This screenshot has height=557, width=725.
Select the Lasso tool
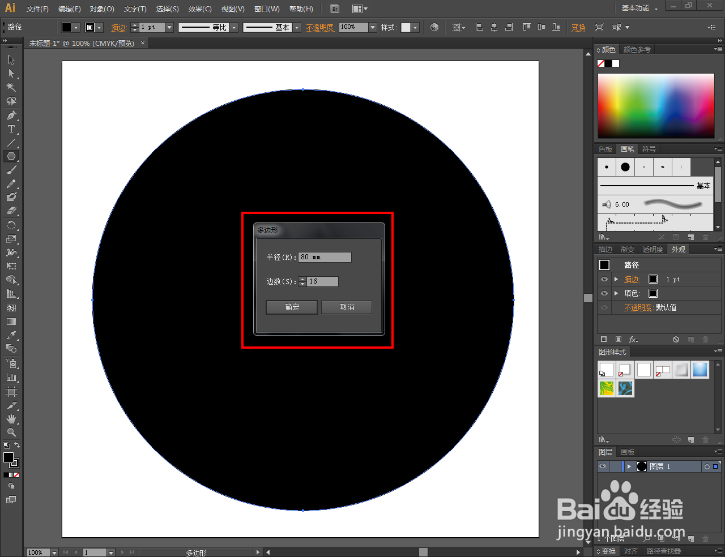coord(11,101)
